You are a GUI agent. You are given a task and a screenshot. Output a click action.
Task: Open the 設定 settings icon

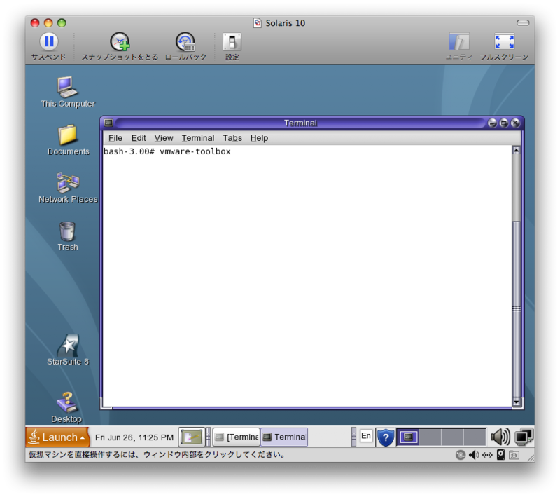tap(232, 42)
